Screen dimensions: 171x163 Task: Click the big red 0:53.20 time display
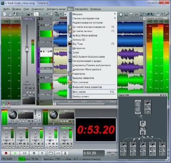click(96, 130)
